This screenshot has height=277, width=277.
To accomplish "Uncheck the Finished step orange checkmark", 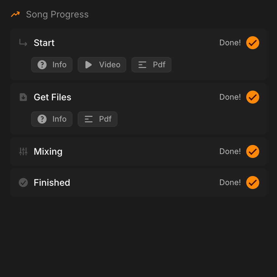I will click(x=253, y=183).
